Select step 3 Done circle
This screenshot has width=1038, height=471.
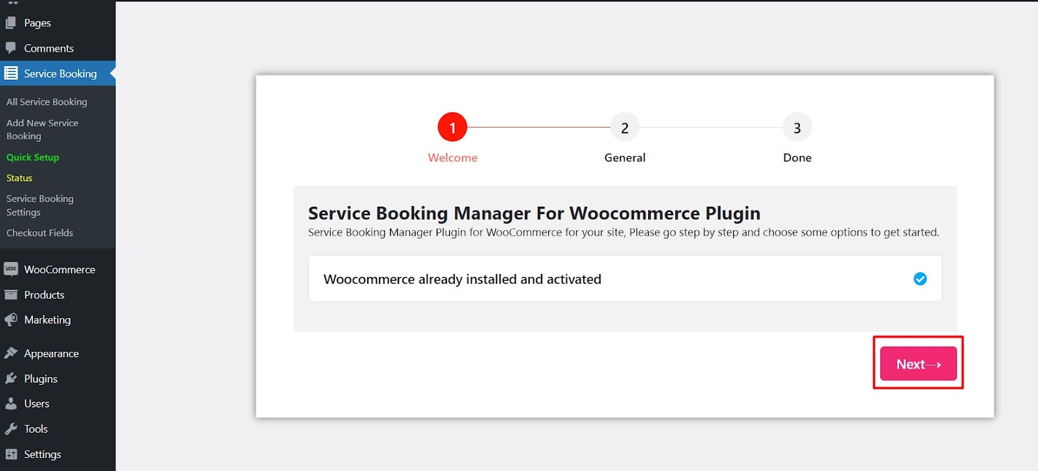(797, 128)
